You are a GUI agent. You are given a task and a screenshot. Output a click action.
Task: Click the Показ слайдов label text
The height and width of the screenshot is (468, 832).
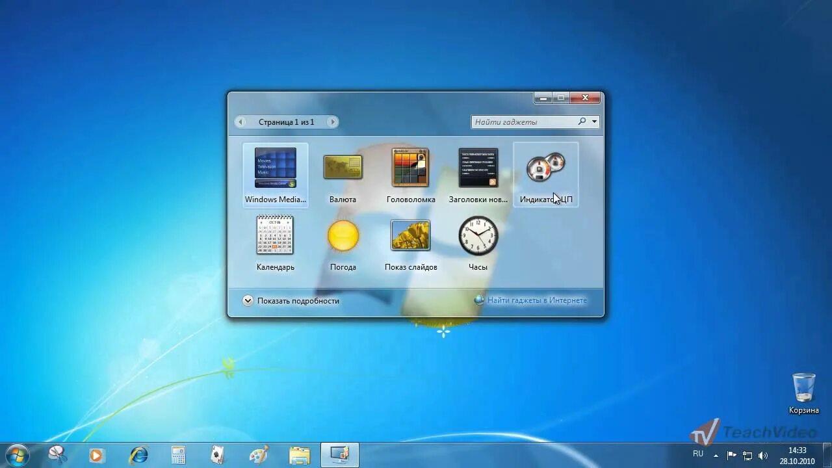pos(411,267)
